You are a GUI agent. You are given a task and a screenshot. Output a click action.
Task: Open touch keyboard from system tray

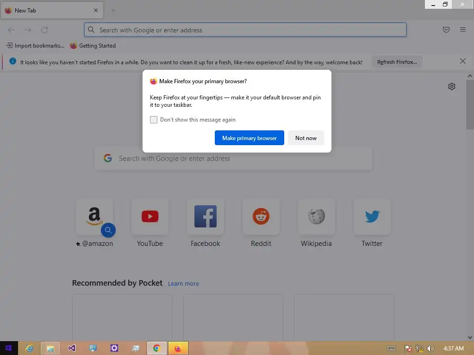tap(391, 349)
